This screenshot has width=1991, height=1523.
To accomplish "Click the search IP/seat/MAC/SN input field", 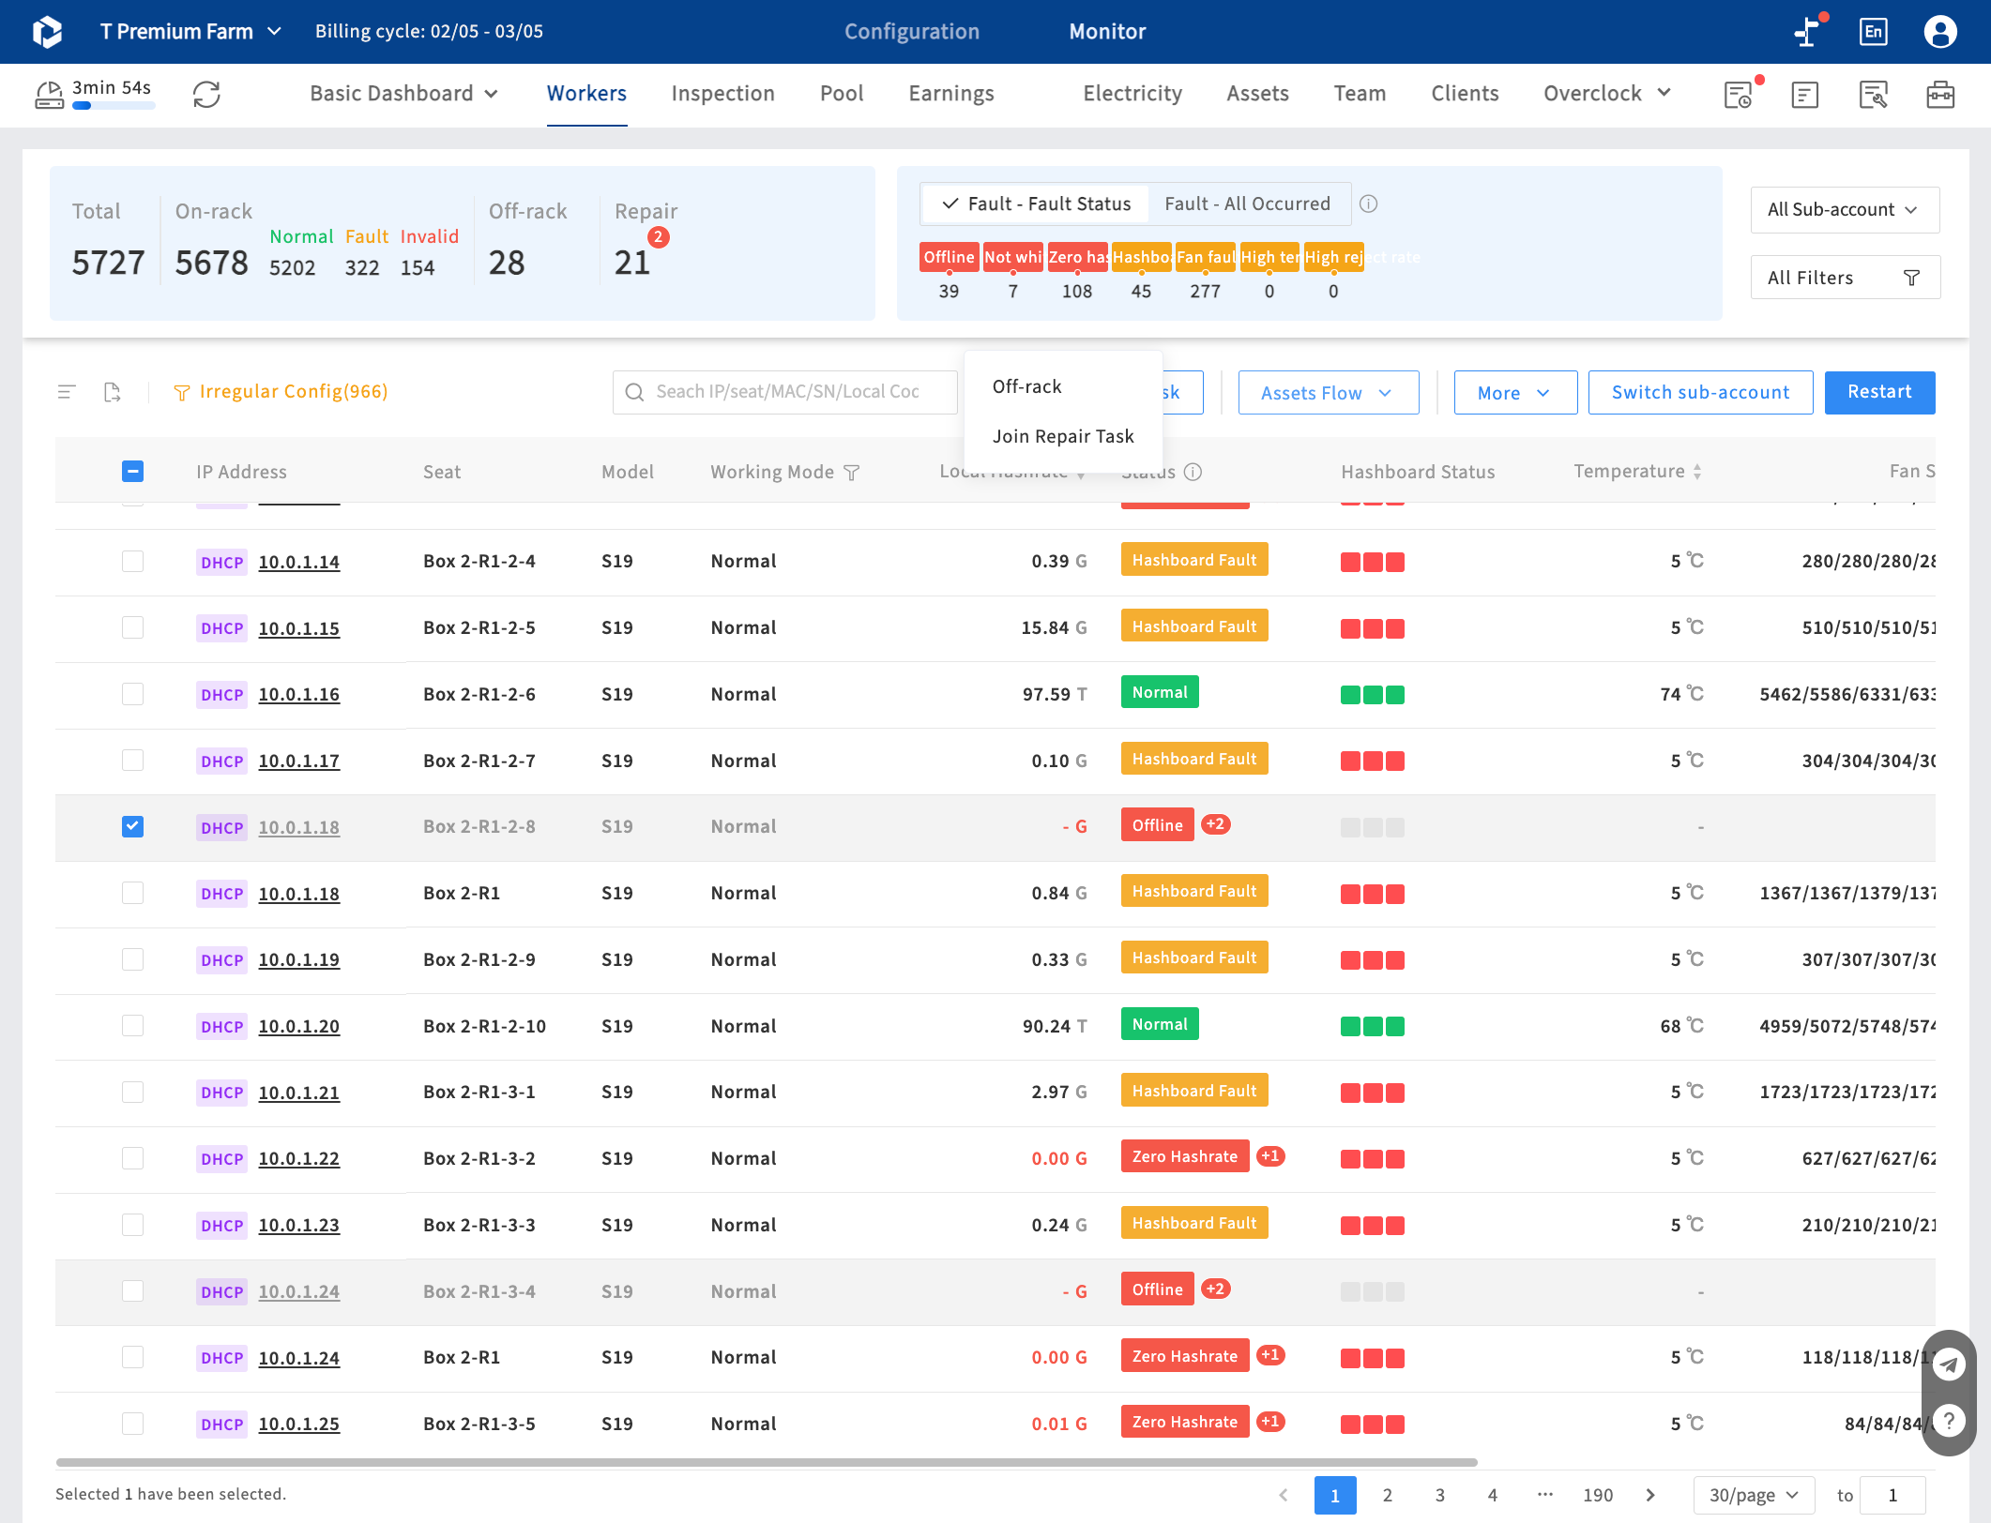I will point(785,392).
